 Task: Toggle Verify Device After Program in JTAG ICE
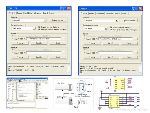pos(39,29)
